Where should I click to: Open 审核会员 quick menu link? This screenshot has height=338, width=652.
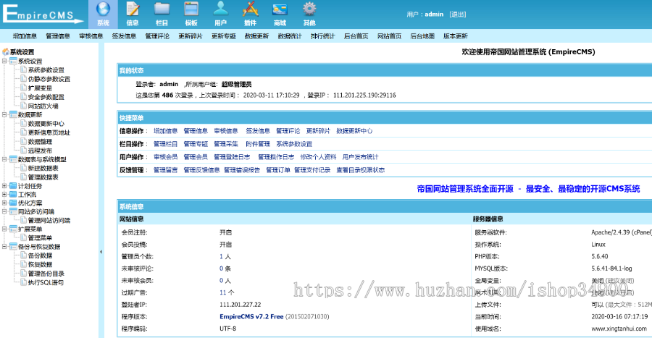click(x=165, y=157)
